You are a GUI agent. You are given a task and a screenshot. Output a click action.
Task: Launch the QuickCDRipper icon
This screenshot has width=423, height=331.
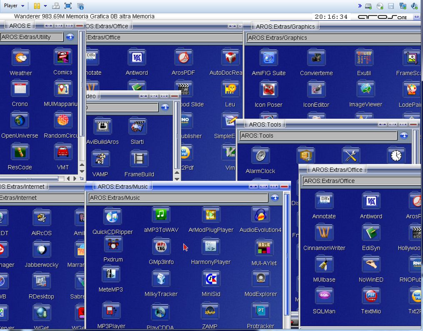[112, 217]
